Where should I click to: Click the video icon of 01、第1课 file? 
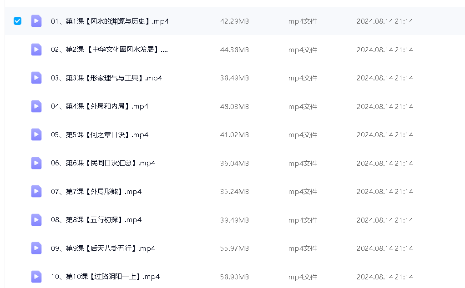coord(36,21)
